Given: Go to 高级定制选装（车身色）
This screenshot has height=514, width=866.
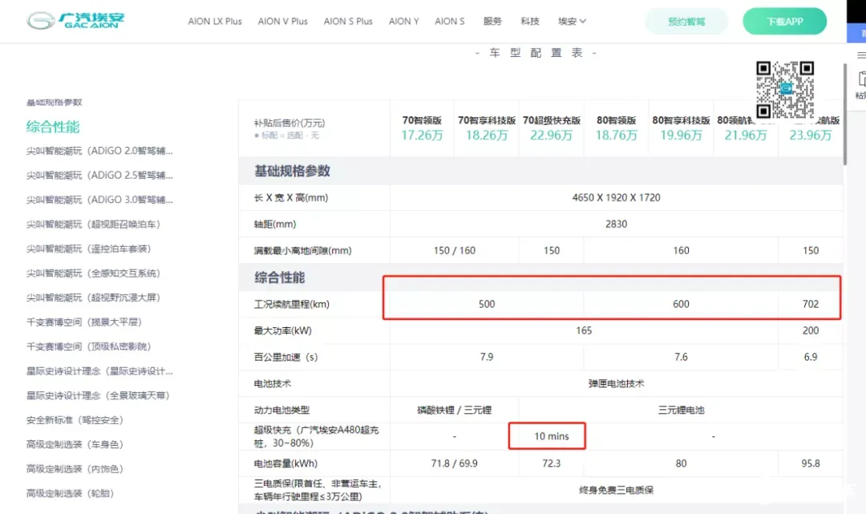Looking at the screenshot, I should click(x=75, y=444).
